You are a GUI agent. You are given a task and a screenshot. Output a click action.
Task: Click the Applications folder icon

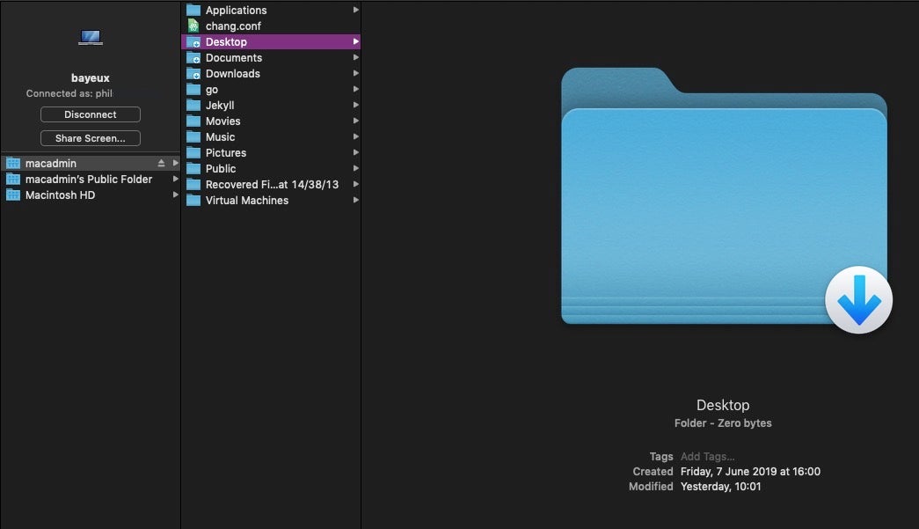pos(193,11)
